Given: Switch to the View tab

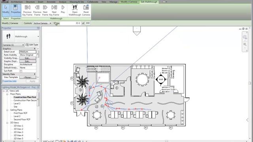Looking at the screenshot, I should pos(104,2).
